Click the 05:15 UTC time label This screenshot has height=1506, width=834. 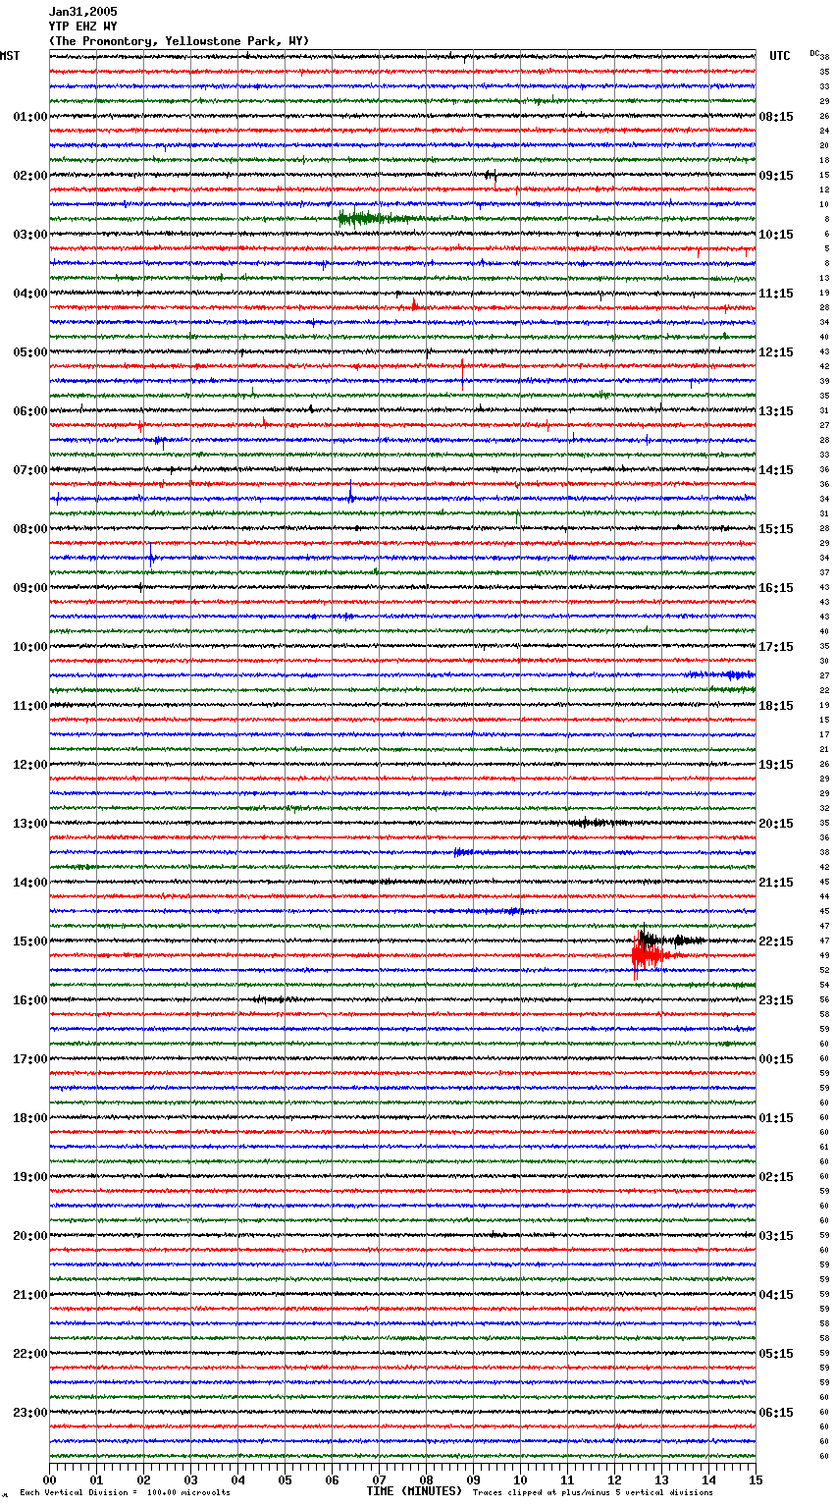click(x=776, y=1354)
